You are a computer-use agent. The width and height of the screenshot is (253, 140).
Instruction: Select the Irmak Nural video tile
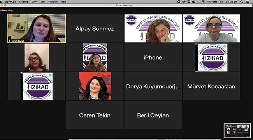tap(37, 28)
